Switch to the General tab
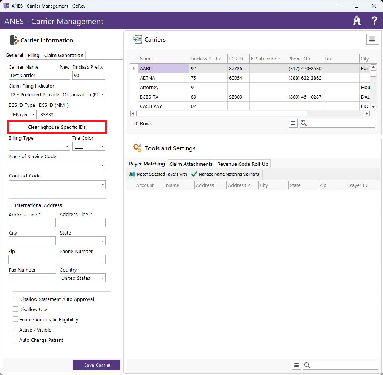The height and width of the screenshot is (375, 383). [x=14, y=55]
